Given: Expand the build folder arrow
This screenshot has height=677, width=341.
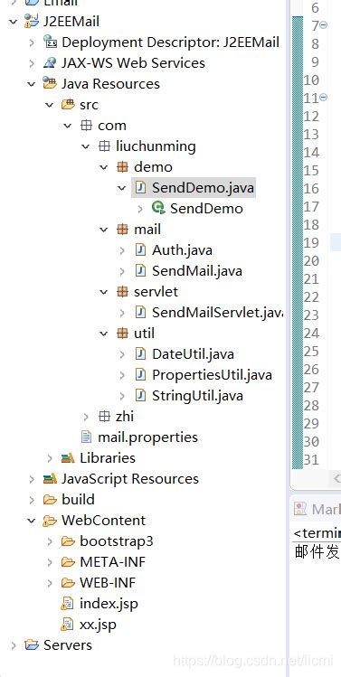Looking at the screenshot, I should [x=32, y=500].
